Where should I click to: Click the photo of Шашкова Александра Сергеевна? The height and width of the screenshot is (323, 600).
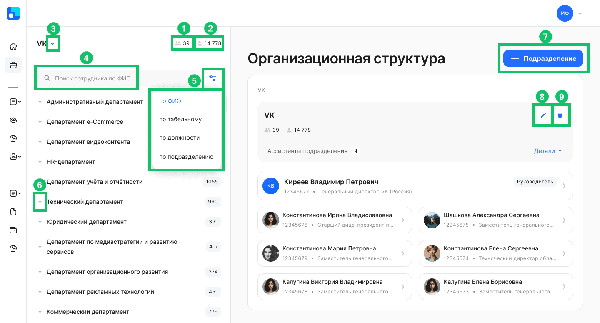point(432,220)
